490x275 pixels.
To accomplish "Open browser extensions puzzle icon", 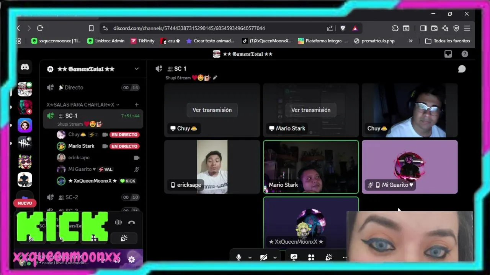I will click(x=395, y=28).
